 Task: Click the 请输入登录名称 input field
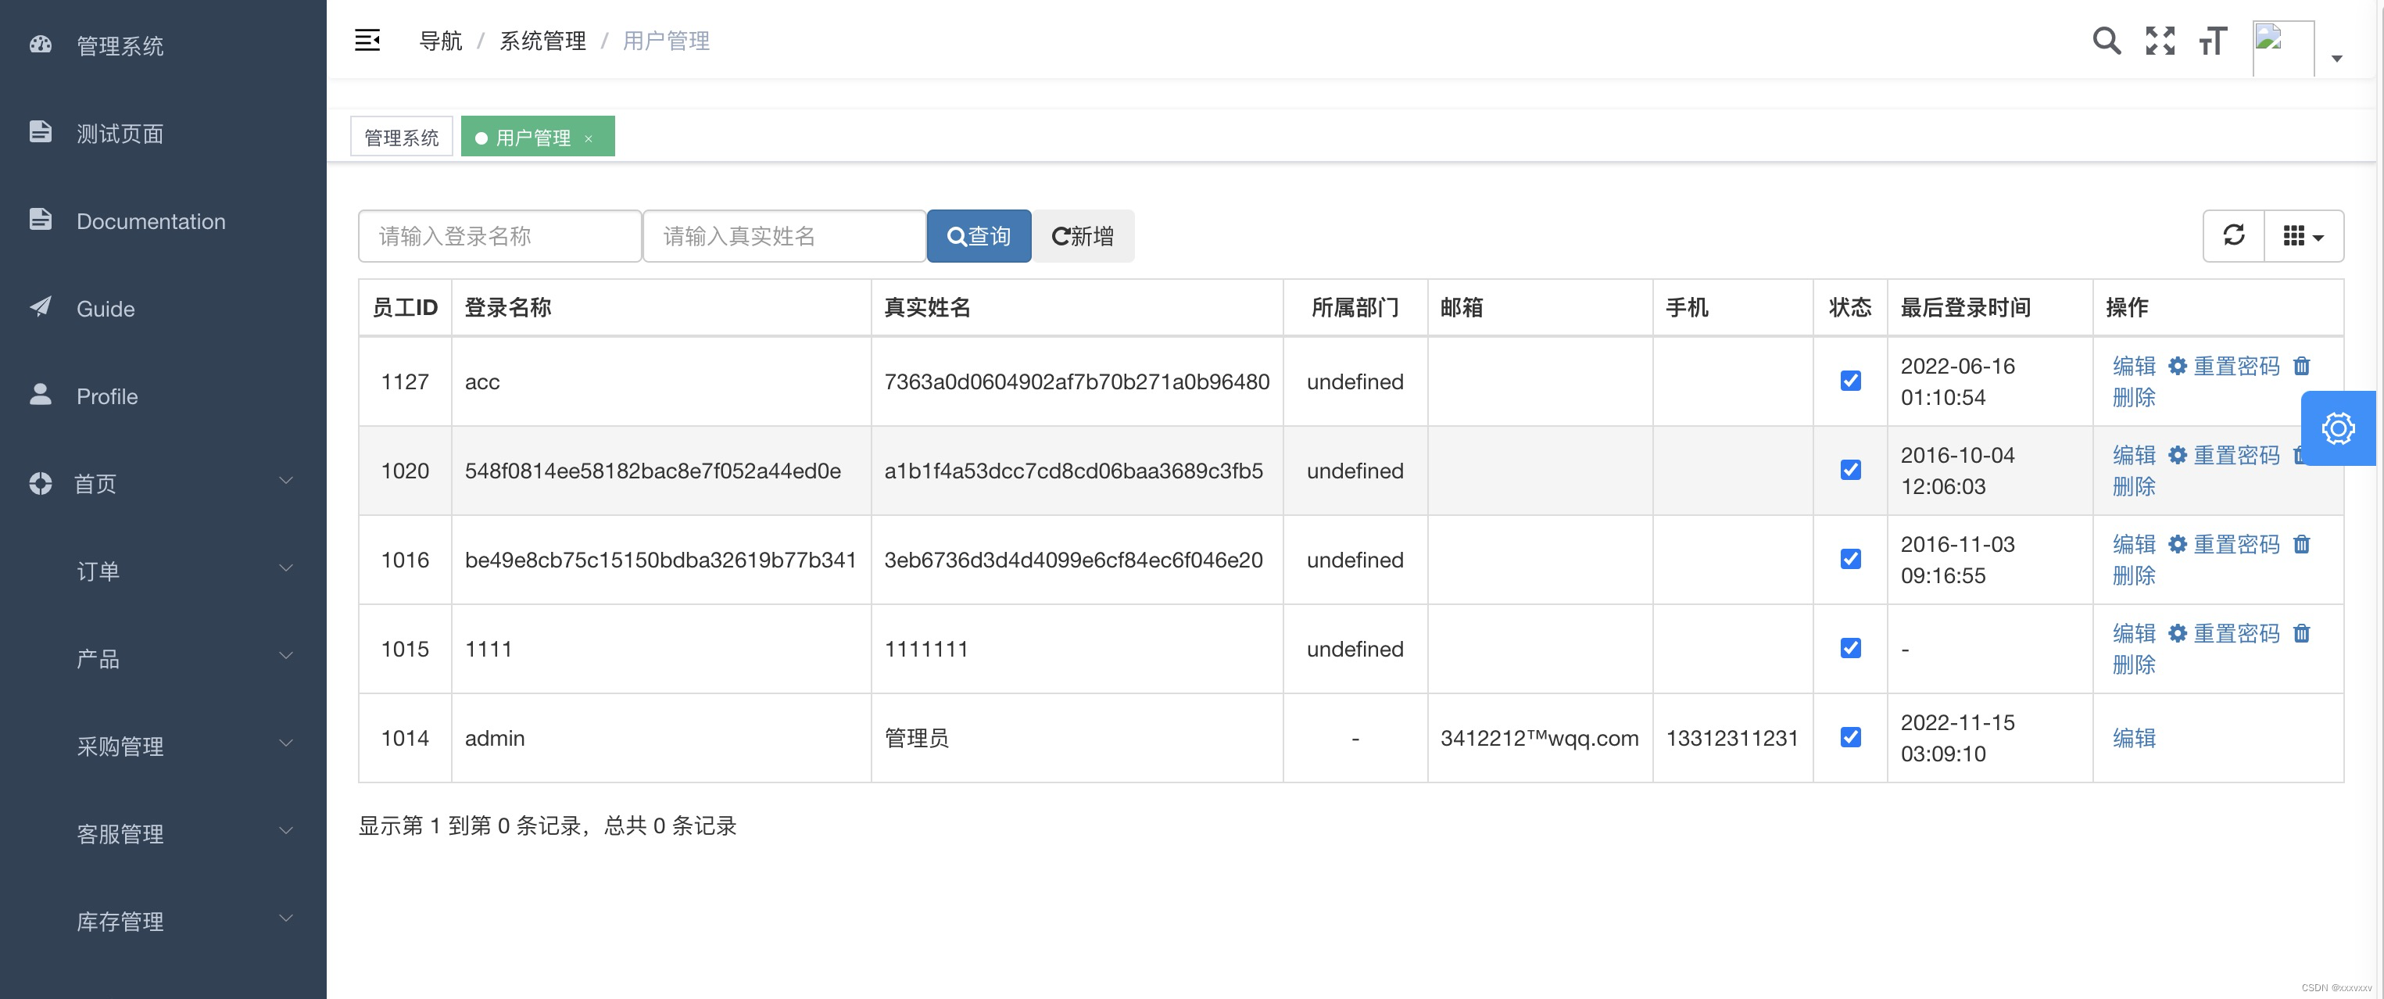click(499, 235)
